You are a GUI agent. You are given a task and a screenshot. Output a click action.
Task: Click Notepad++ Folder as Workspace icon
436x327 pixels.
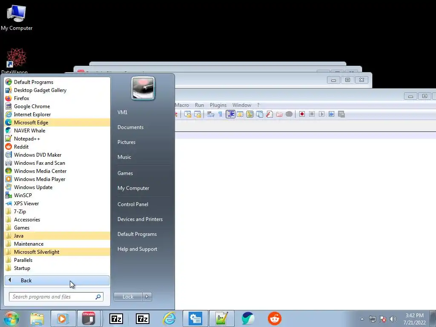pos(279,114)
